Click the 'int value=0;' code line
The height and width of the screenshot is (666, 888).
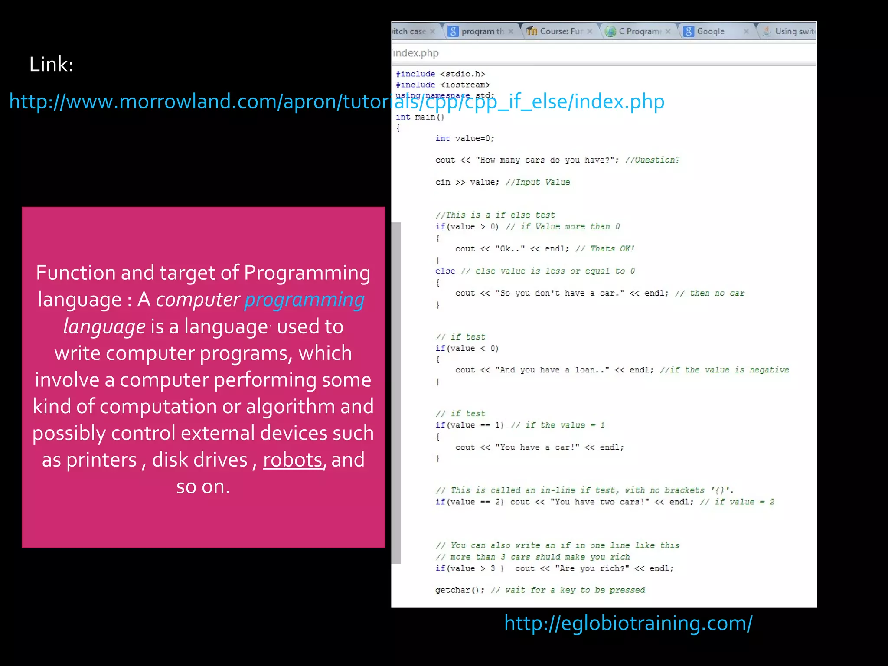(465, 138)
